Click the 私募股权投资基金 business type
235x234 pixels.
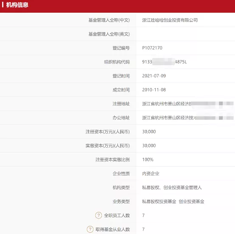[159, 201]
